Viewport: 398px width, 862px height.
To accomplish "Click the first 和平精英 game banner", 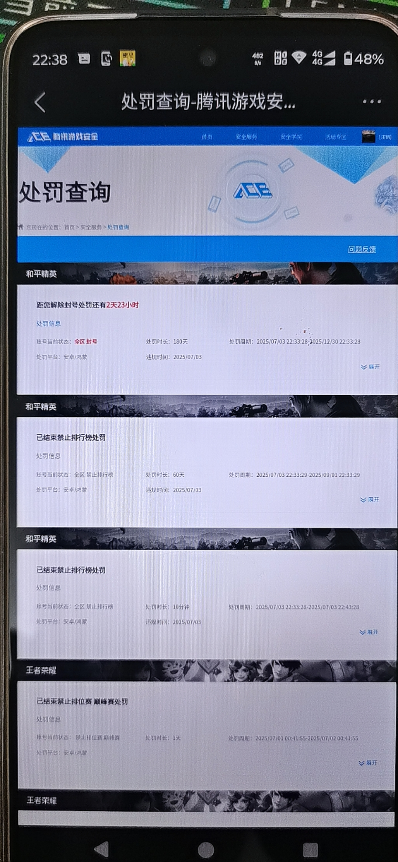I will [207, 273].
